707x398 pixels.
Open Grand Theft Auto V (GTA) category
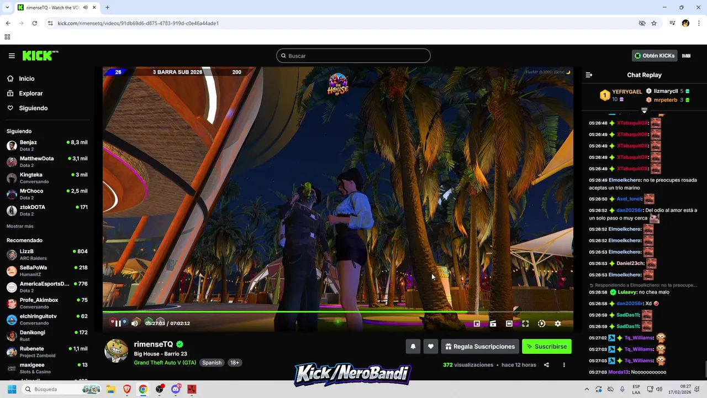click(165, 363)
